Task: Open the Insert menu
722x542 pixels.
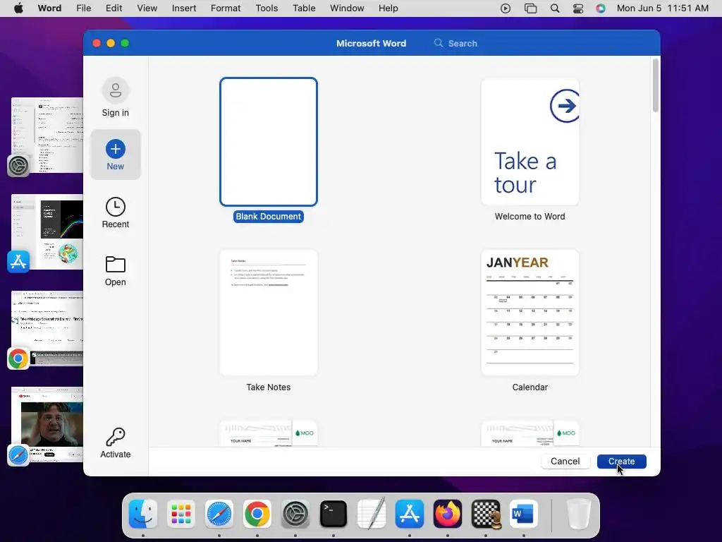Action: click(184, 8)
